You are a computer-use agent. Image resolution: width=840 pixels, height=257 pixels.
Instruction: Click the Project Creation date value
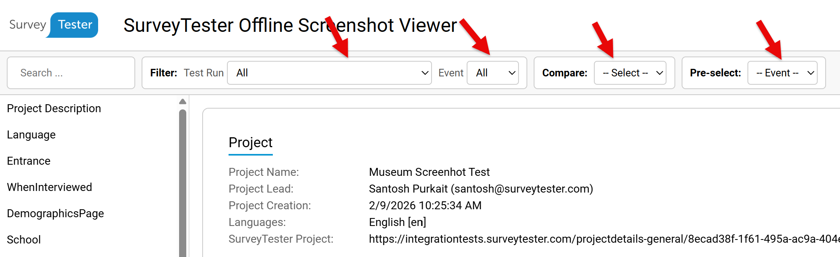click(x=425, y=205)
